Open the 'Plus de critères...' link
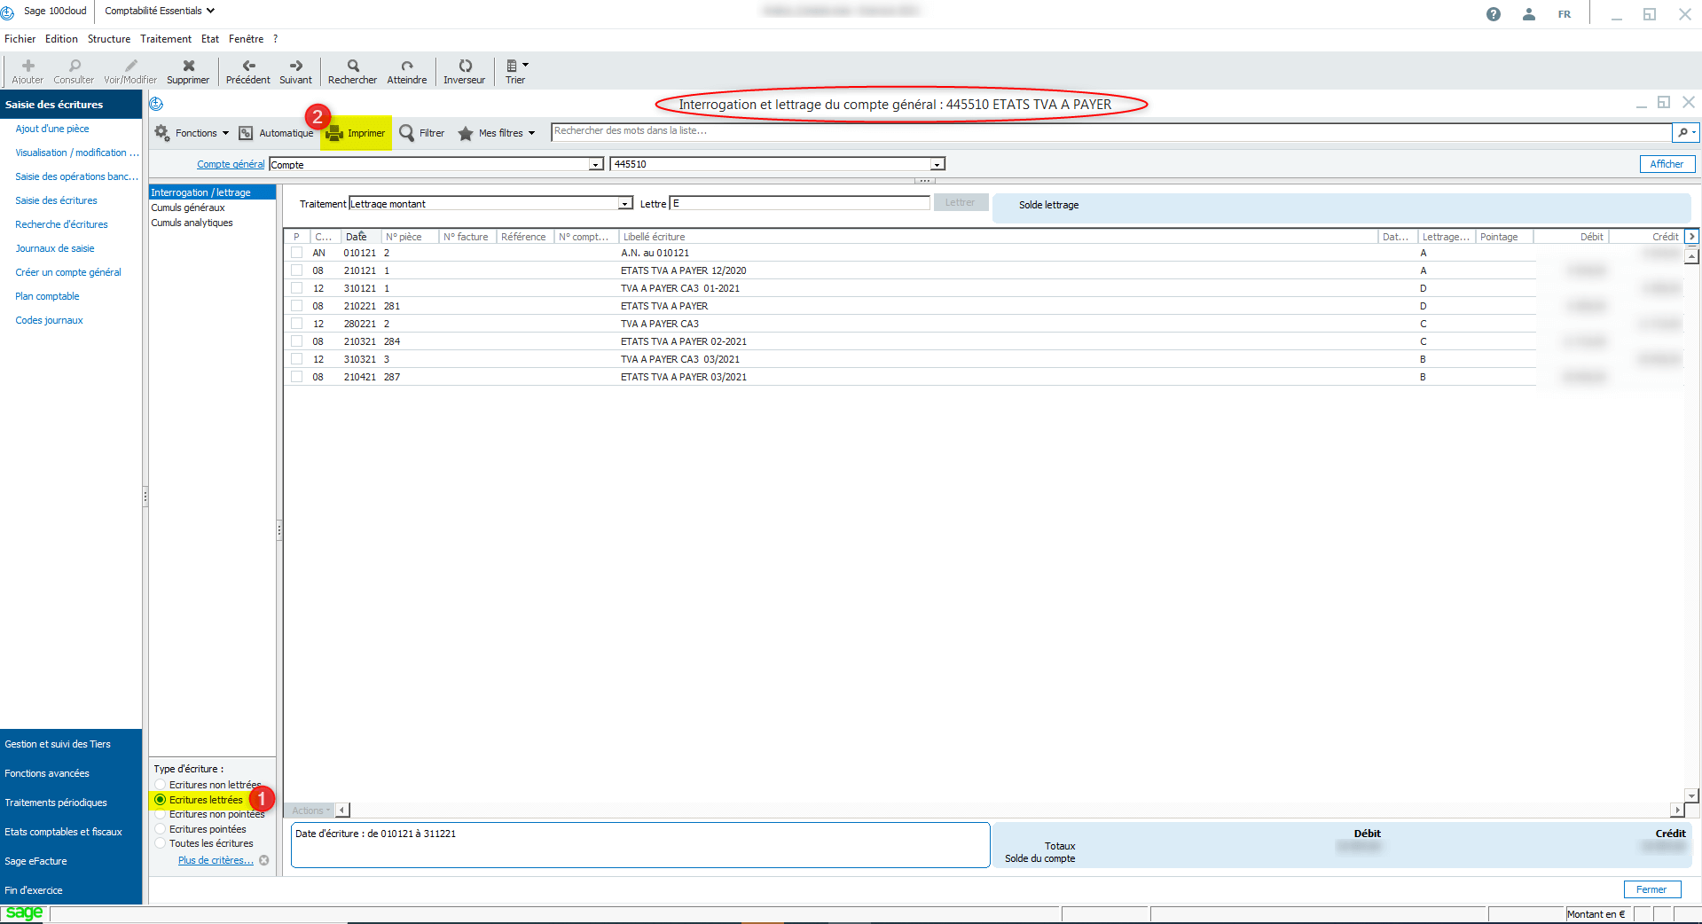The height and width of the screenshot is (924, 1702). [x=216, y=860]
